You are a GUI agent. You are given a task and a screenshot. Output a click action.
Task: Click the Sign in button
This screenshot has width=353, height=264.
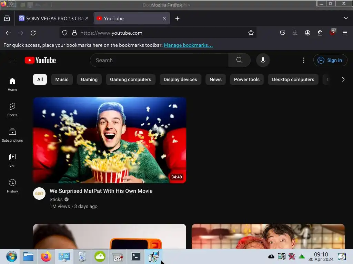click(330, 60)
